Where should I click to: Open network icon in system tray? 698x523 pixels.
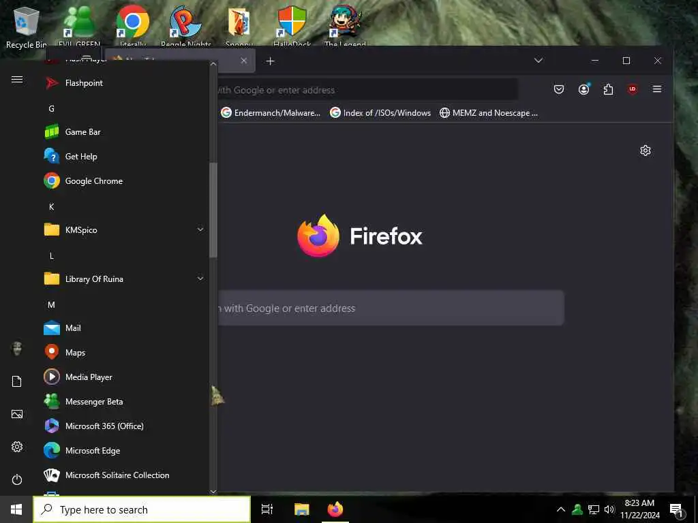point(594,509)
